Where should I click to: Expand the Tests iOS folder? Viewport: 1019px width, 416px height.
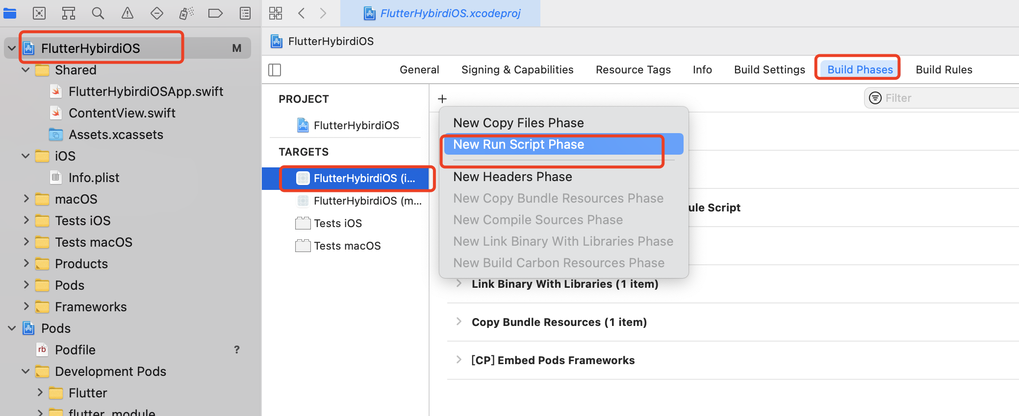(x=26, y=220)
